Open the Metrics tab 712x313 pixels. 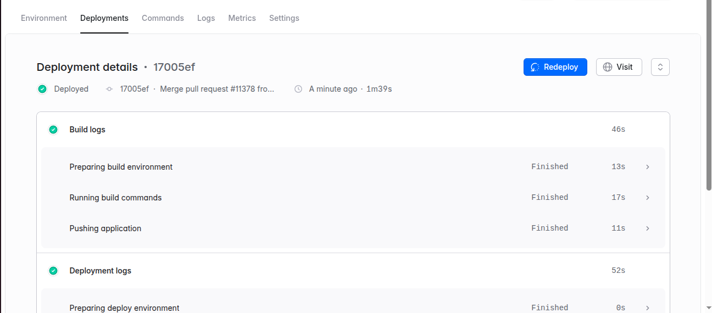click(x=242, y=18)
